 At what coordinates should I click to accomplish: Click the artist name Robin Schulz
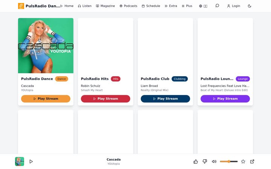pos(91,86)
